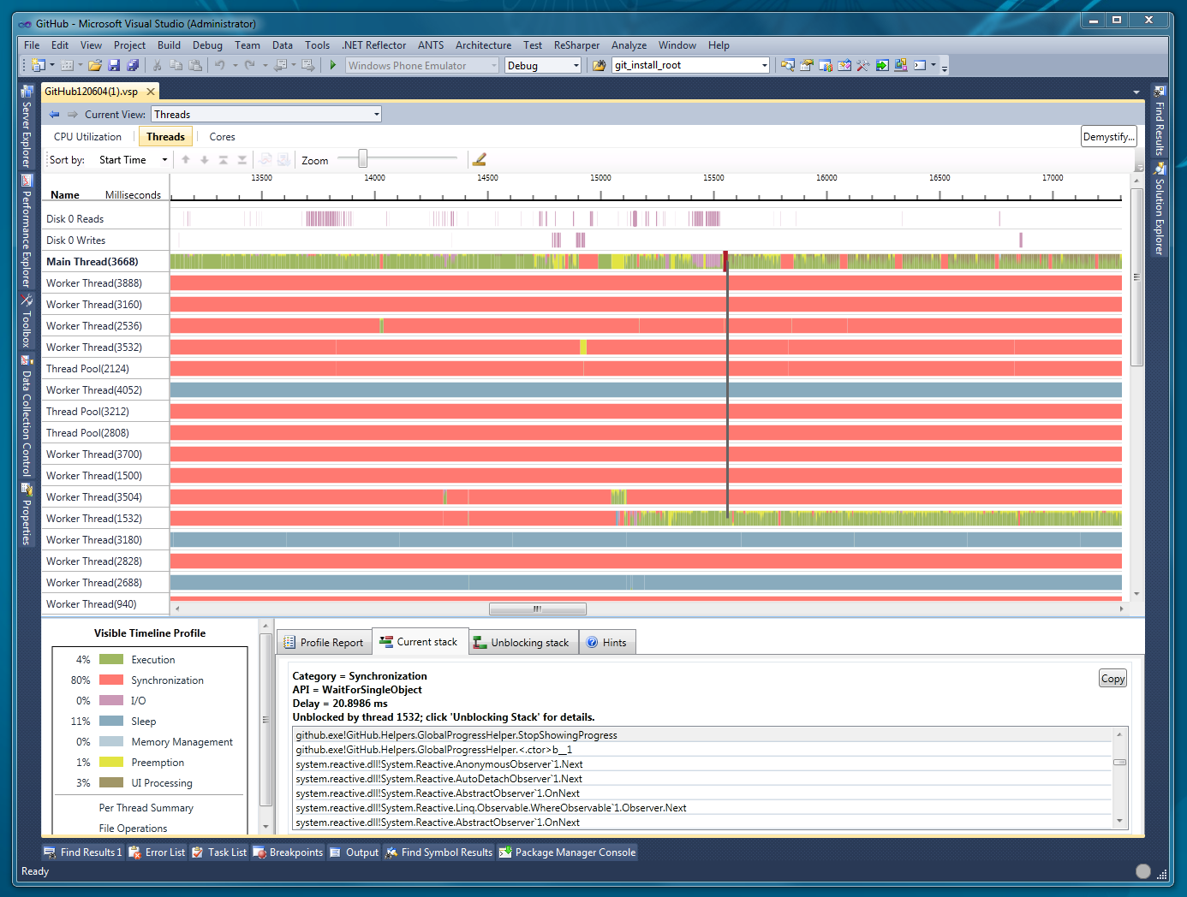This screenshot has width=1187, height=897.
Task: Click the Demystify... button
Action: tap(1108, 137)
